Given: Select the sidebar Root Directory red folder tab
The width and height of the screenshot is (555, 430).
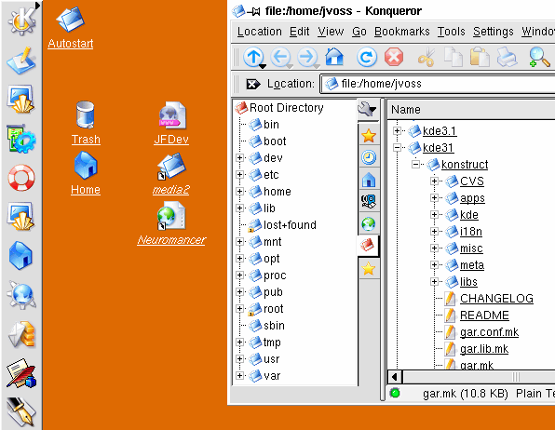Looking at the screenshot, I should click(x=368, y=246).
